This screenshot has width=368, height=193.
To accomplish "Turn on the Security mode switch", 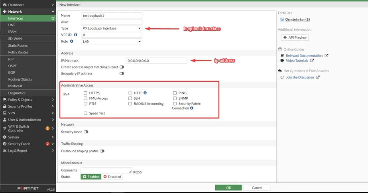I will 86,132.
